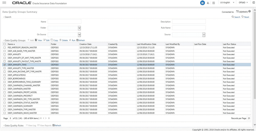This screenshot has width=256, height=131.
Task: Collapse the Data Quality Groups section
Action: pyautogui.click(x=4, y=40)
